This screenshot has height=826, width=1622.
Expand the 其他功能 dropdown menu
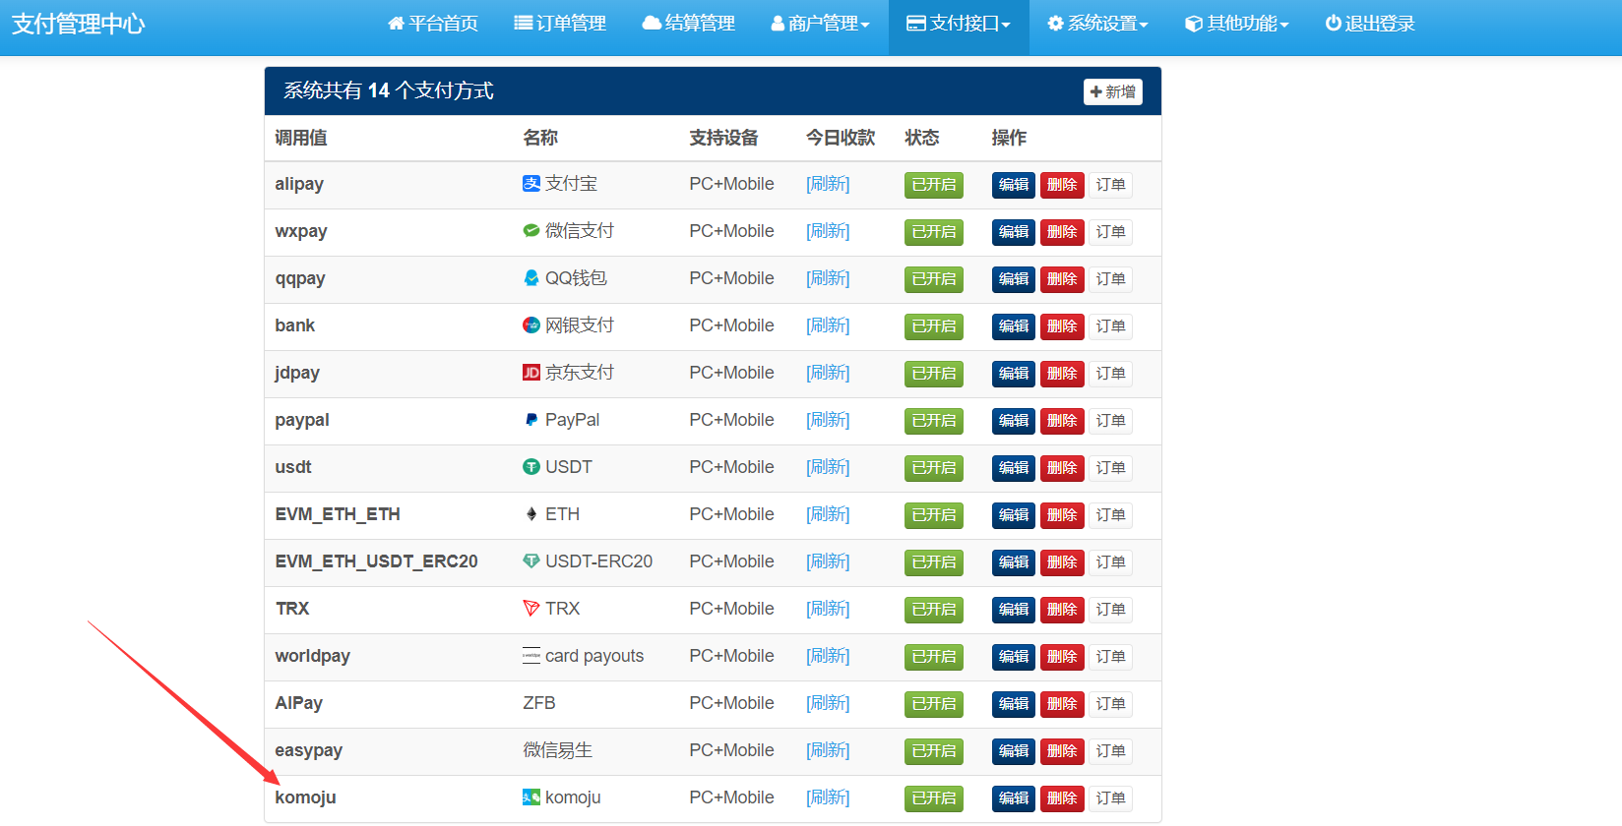click(1237, 24)
